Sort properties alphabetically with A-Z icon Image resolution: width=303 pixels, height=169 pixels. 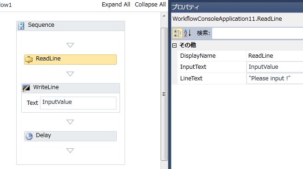188,33
